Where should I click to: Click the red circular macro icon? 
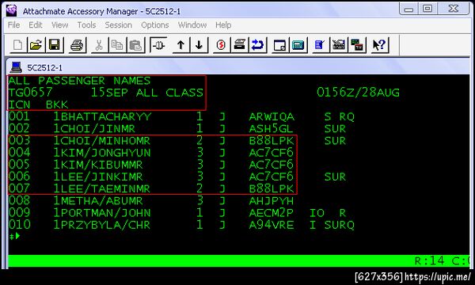click(x=221, y=45)
